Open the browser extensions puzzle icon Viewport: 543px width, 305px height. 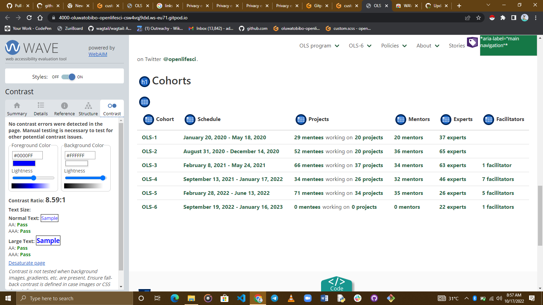pos(503,18)
